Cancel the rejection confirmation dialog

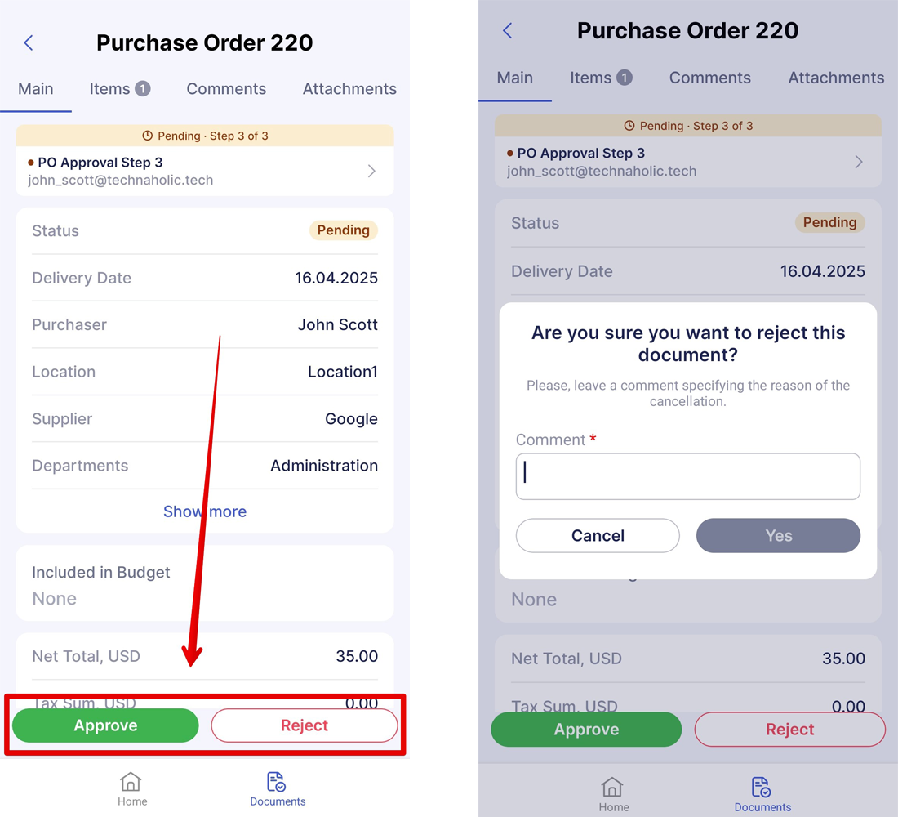click(x=598, y=535)
